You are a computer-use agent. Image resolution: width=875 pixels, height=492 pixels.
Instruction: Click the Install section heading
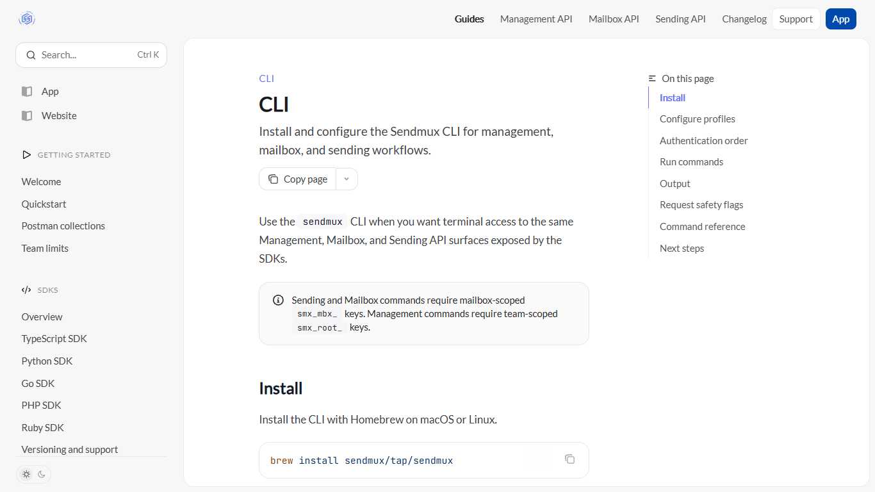click(281, 389)
